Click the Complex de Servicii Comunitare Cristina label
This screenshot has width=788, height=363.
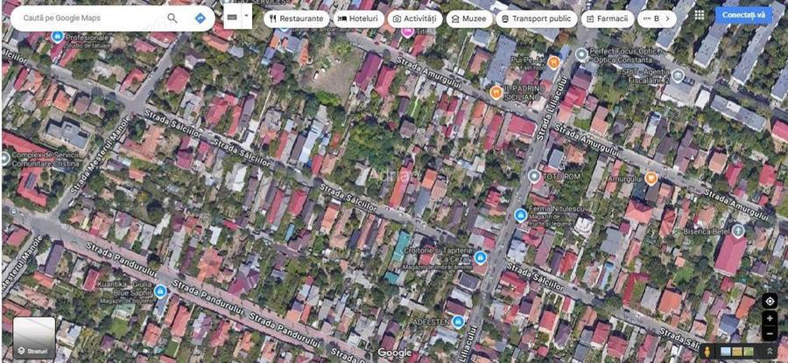pyautogui.click(x=46, y=160)
